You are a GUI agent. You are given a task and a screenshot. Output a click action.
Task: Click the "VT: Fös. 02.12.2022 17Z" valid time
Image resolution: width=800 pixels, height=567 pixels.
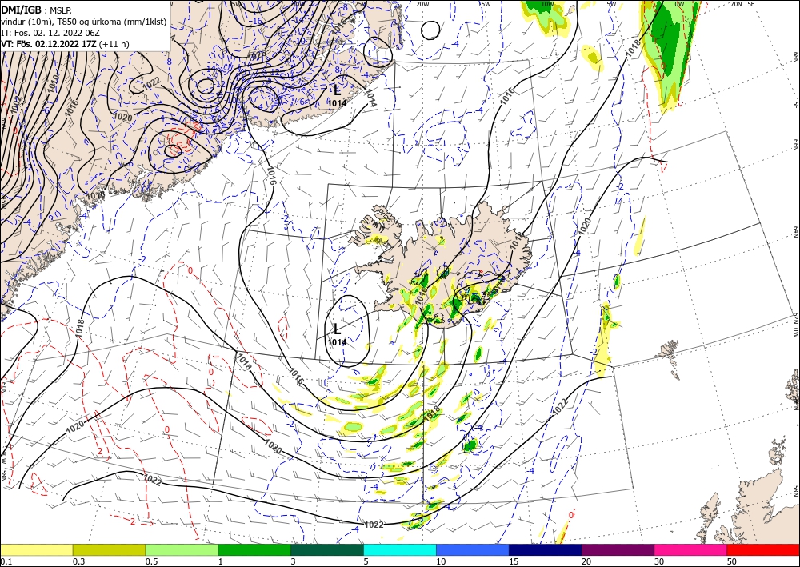click(49, 44)
